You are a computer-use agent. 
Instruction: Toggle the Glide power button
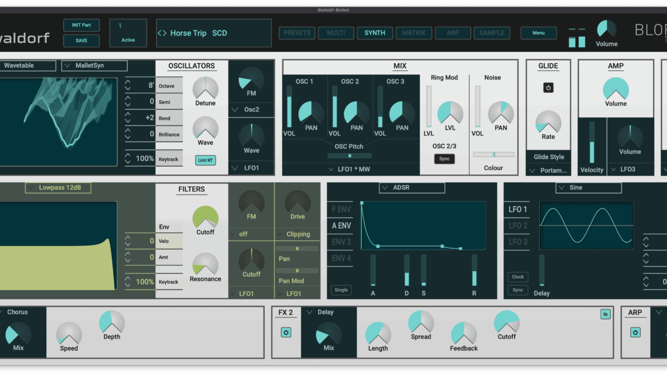coord(548,88)
